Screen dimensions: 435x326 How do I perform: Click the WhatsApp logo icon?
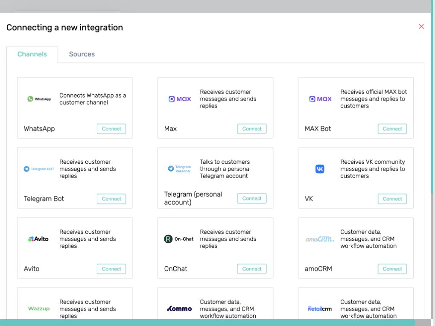coord(39,99)
